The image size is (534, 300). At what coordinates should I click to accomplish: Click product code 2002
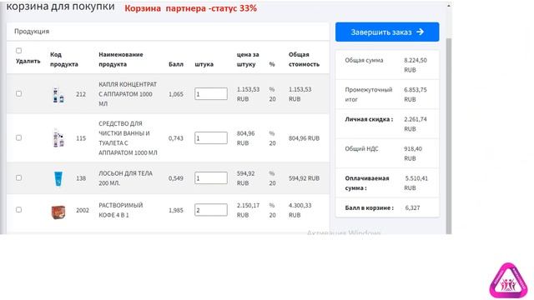coord(83,210)
